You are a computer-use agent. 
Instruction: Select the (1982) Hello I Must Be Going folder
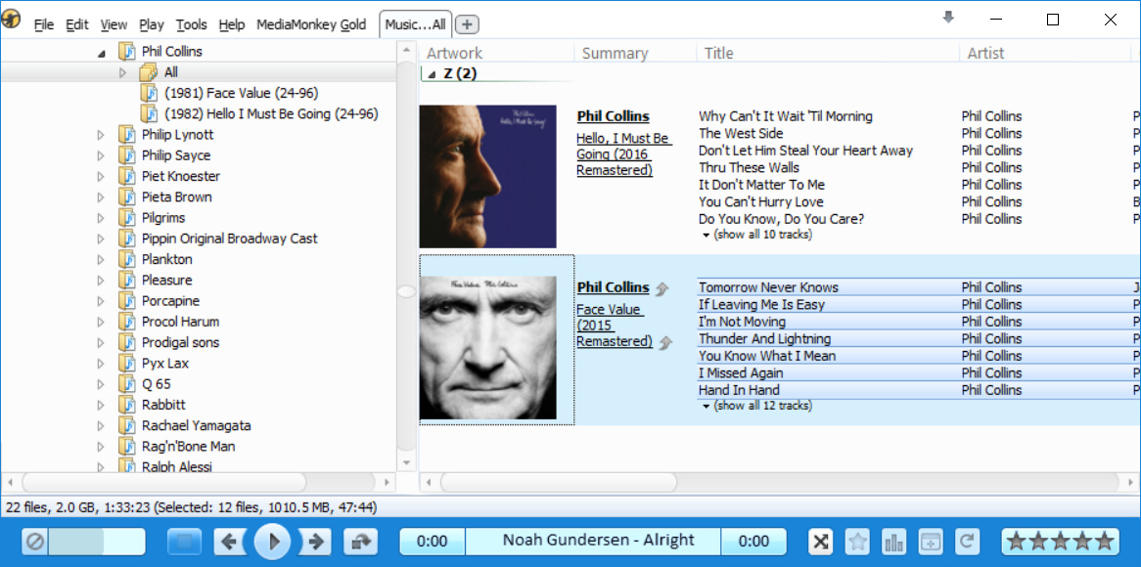click(271, 114)
